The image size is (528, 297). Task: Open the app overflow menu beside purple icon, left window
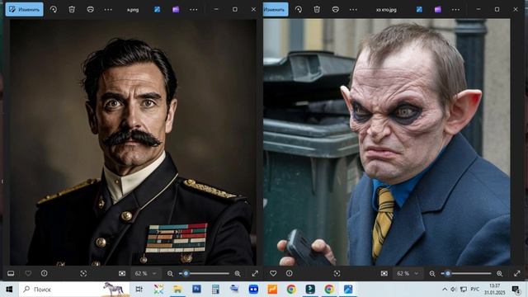[x=194, y=9]
